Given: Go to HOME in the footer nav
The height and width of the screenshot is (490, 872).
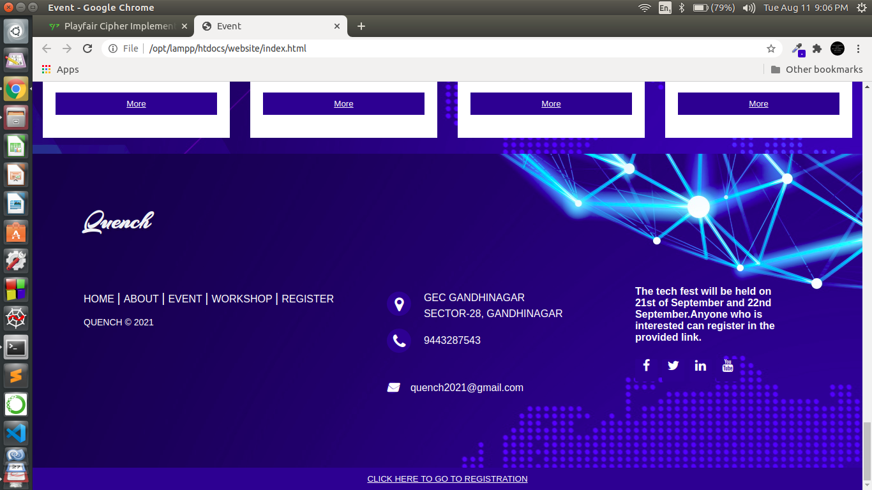Looking at the screenshot, I should point(99,299).
